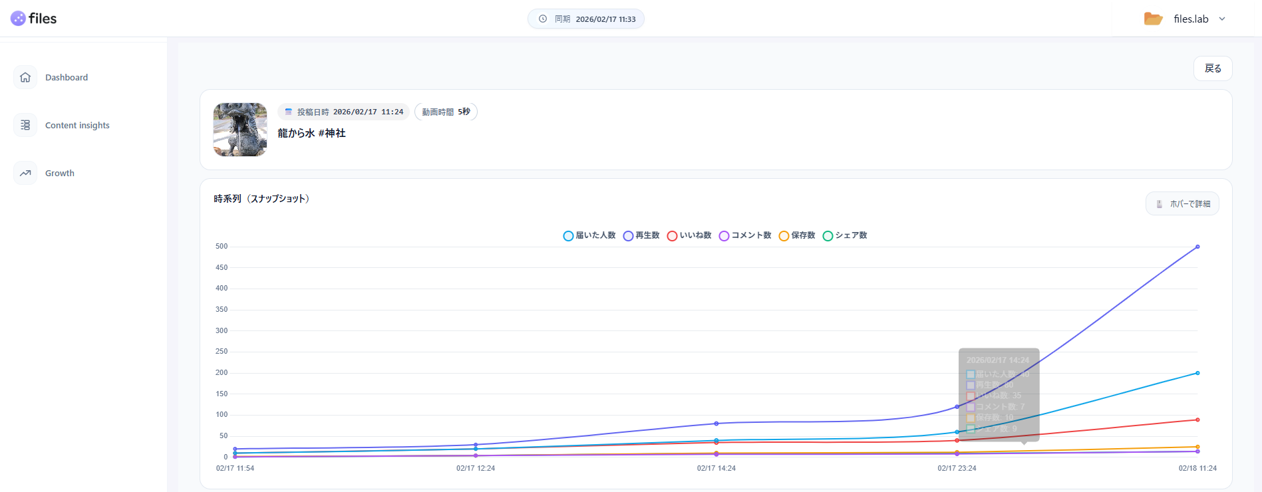Go to Content insights page
1262x492 pixels.
coord(77,125)
